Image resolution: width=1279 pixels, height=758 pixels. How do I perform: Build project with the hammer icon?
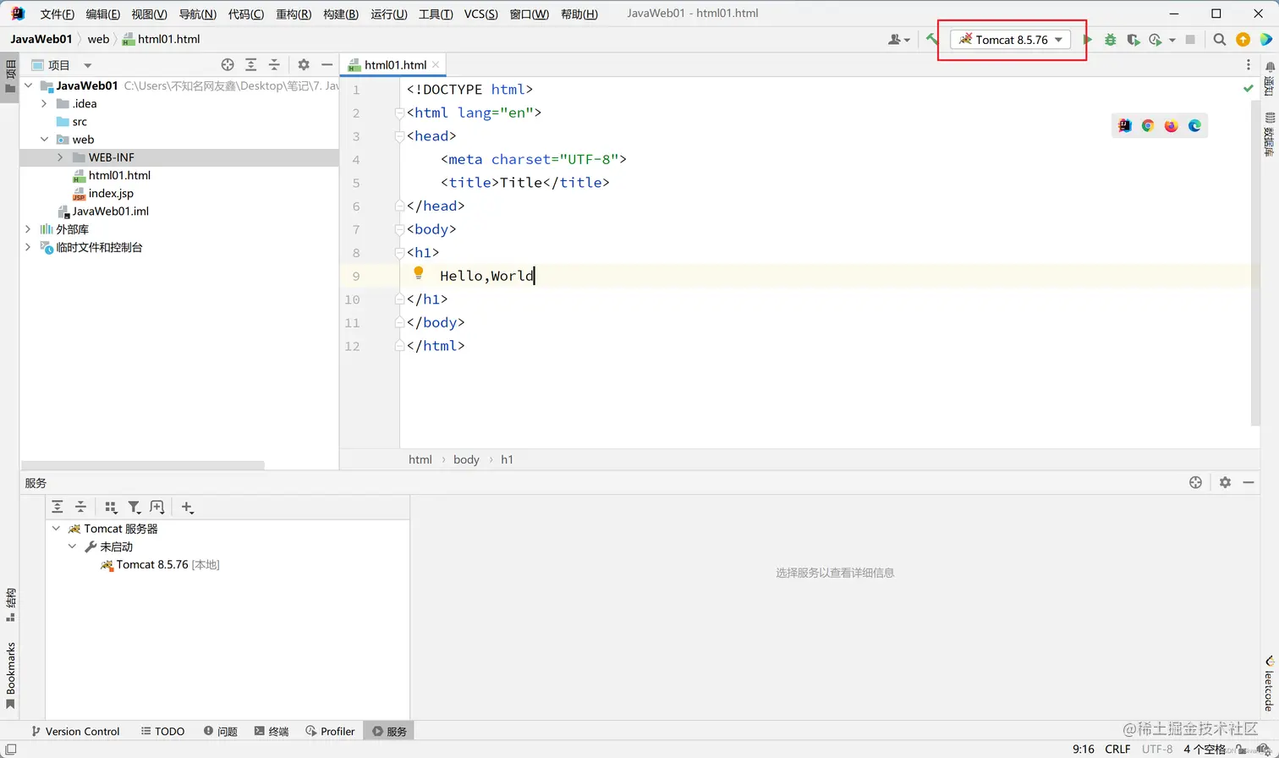(931, 39)
